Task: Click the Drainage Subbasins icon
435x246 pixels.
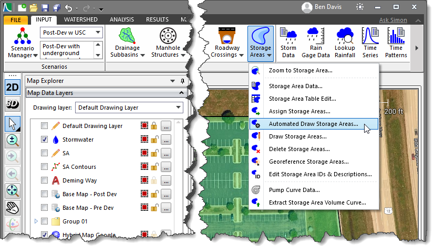Action: (x=127, y=36)
